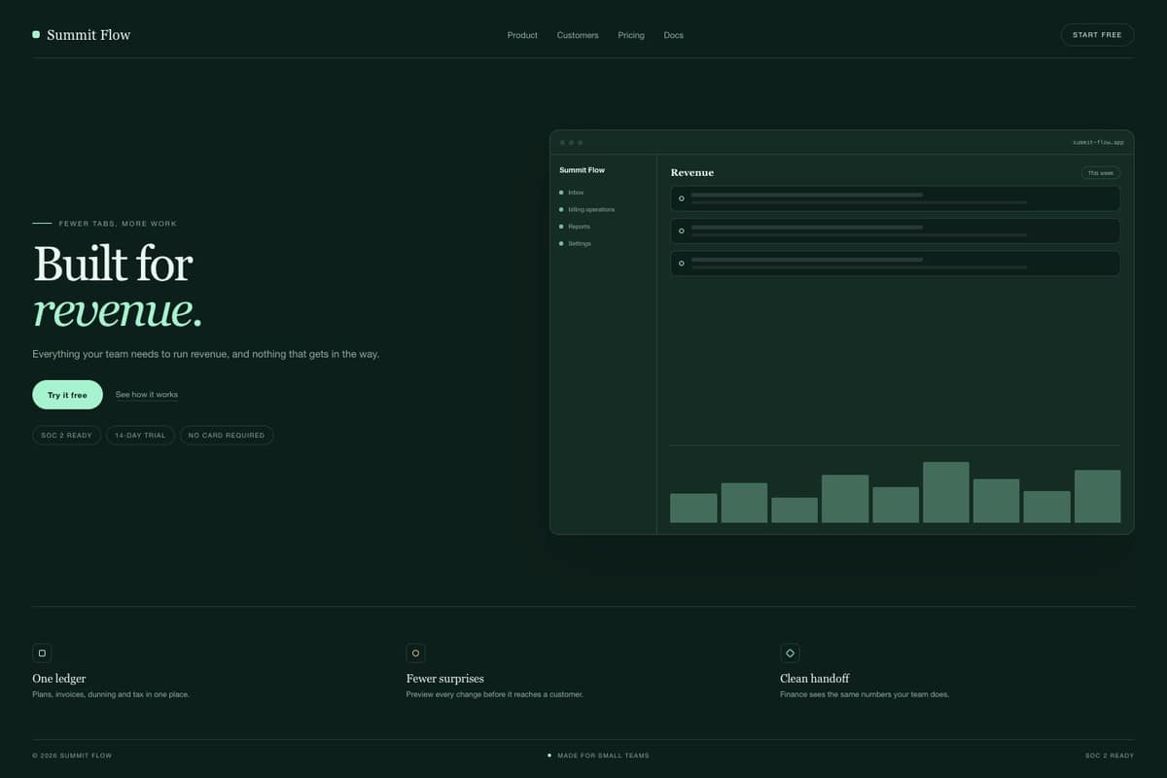Click the MADE FOR SMALL TEAMS footer text

604,756
